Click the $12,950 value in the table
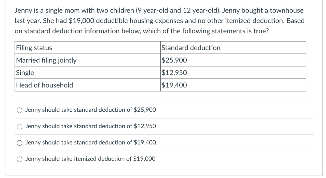326x178 pixels. click(174, 73)
